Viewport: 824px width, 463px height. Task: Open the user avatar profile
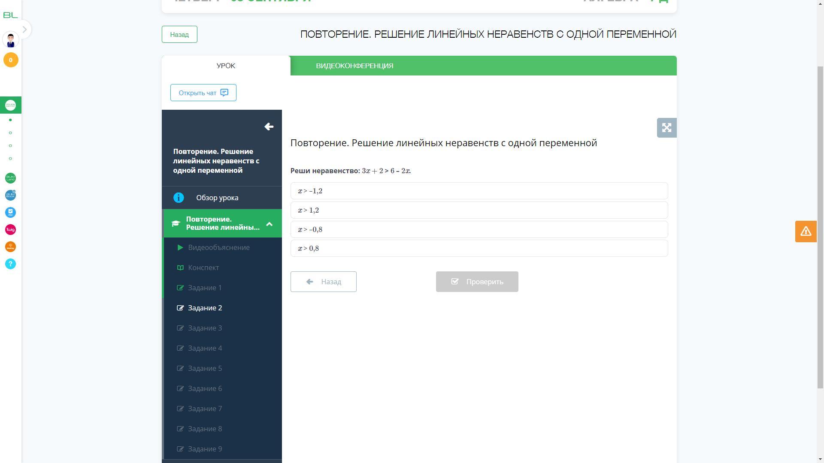(11, 40)
